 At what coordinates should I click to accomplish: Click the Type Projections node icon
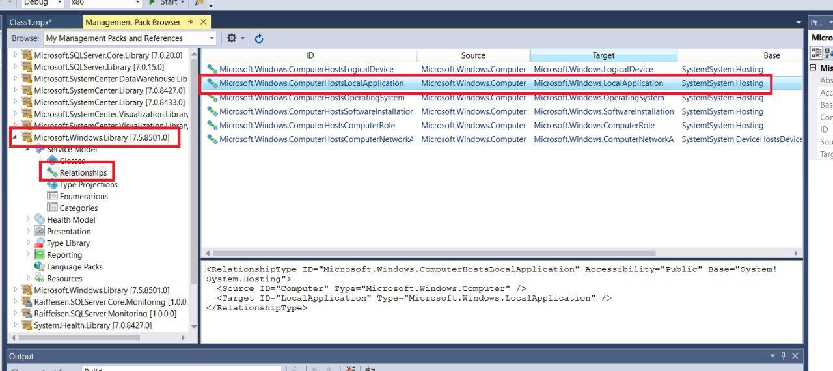[52, 184]
